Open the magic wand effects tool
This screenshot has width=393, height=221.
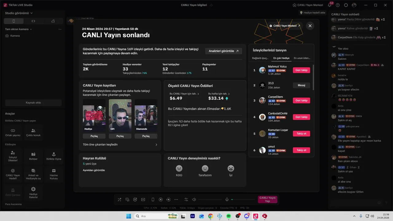119,200
